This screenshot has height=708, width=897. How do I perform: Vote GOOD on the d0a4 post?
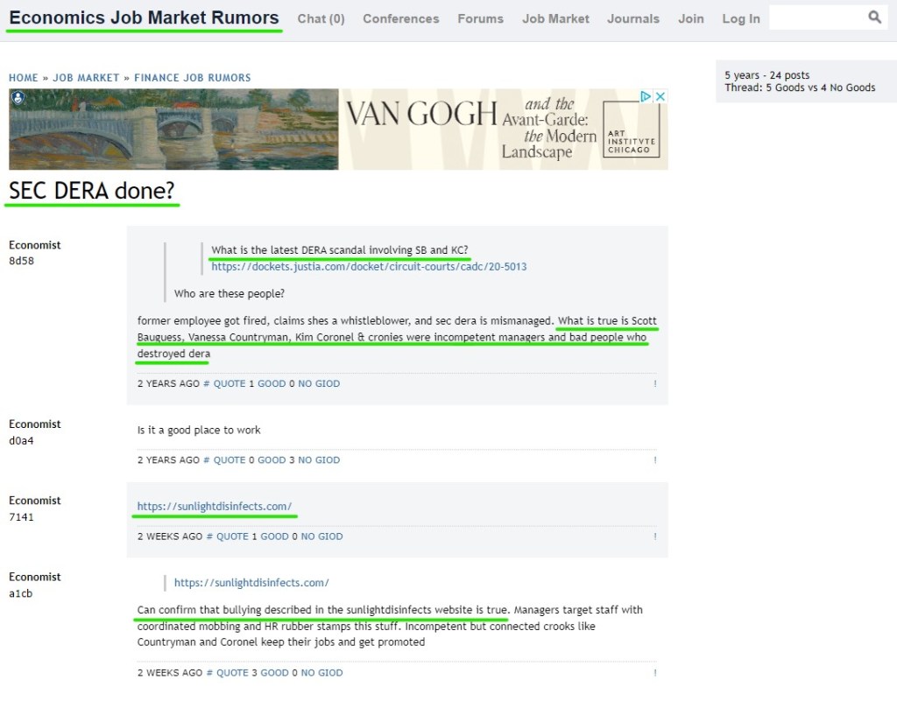point(271,460)
